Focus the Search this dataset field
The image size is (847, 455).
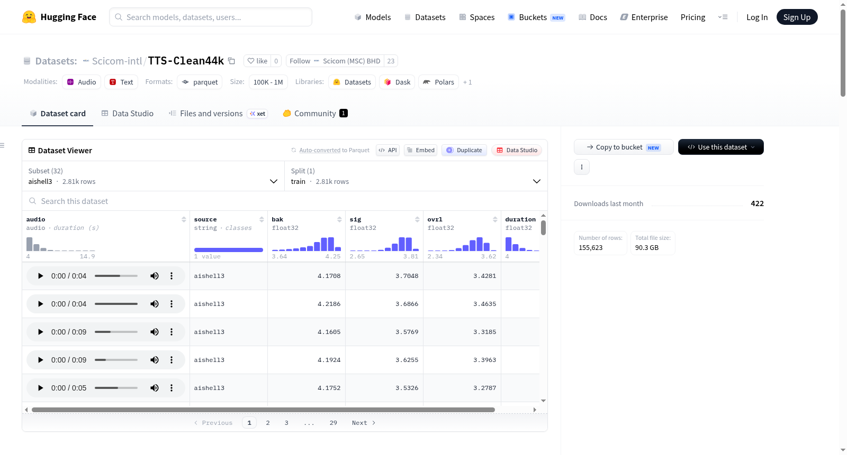pyautogui.click(x=285, y=201)
